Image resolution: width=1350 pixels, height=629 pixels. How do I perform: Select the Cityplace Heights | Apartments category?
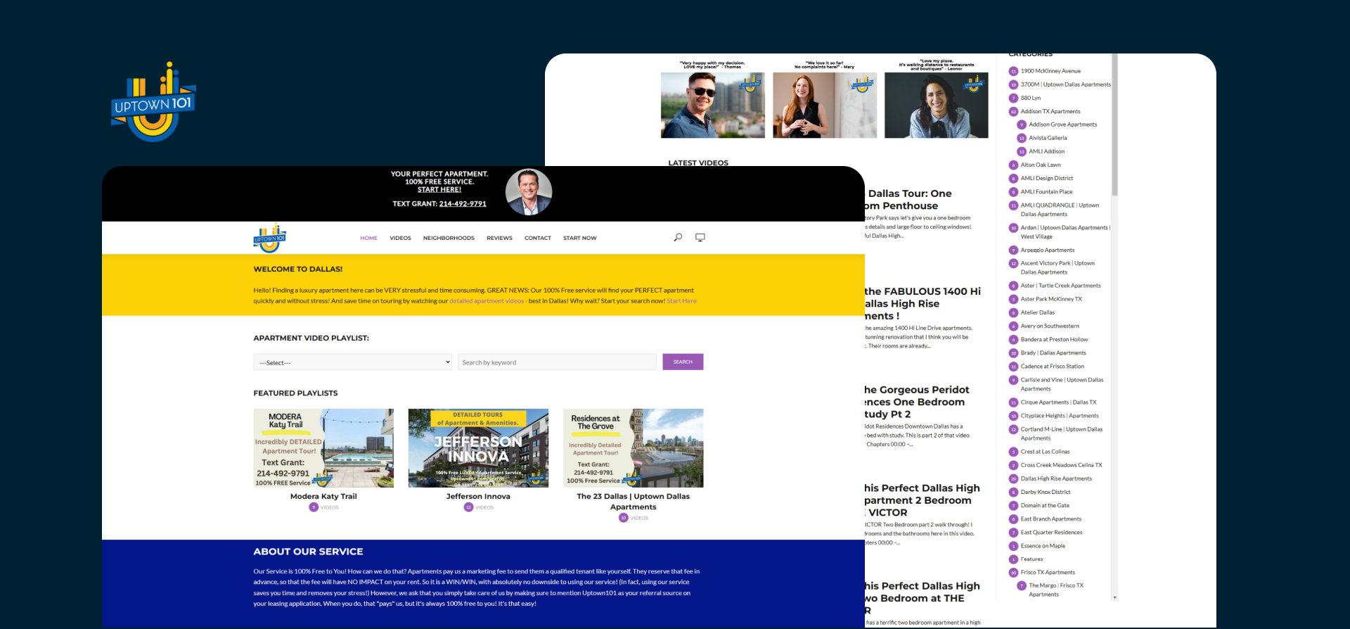coord(1060,416)
